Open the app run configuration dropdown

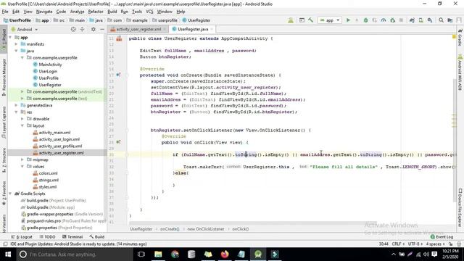pyautogui.click(x=329, y=20)
